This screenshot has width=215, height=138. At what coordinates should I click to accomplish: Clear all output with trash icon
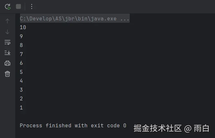[7, 74]
